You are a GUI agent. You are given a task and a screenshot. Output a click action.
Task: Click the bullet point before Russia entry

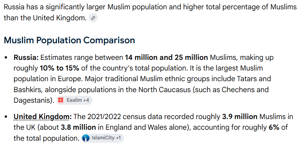[6, 58]
